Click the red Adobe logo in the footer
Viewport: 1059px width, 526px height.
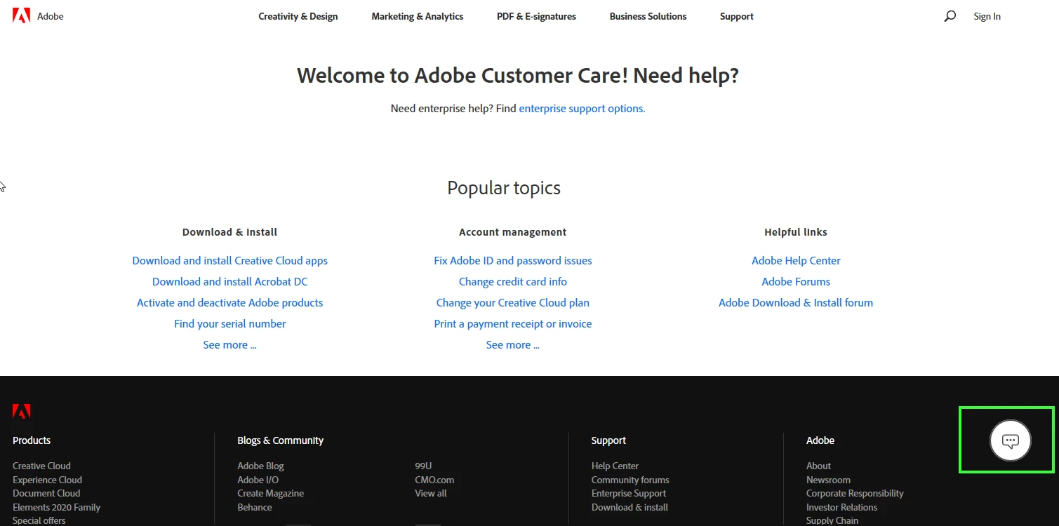pyautogui.click(x=22, y=411)
